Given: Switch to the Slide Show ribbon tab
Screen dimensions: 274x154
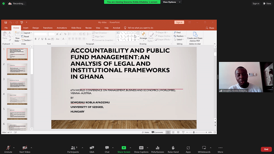Looking at the screenshot, I should point(76,28).
